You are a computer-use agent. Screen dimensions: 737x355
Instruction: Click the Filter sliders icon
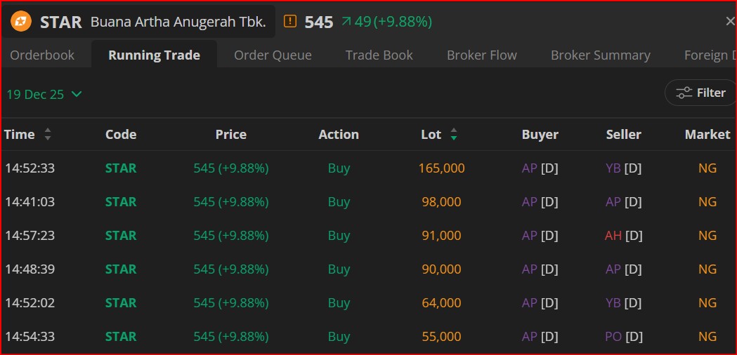tap(684, 93)
